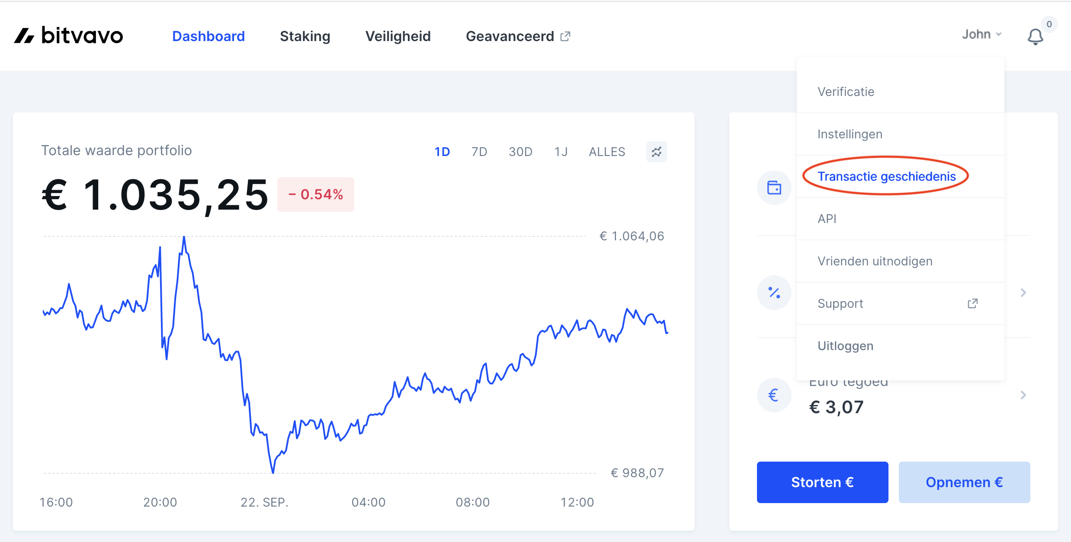
Task: Select the 1D time range
Action: 442,152
